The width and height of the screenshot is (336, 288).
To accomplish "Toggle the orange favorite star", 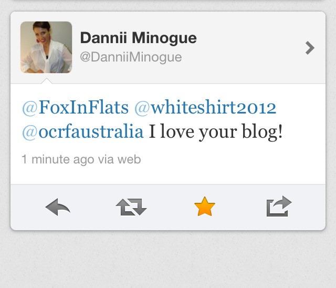I will click(x=205, y=207).
